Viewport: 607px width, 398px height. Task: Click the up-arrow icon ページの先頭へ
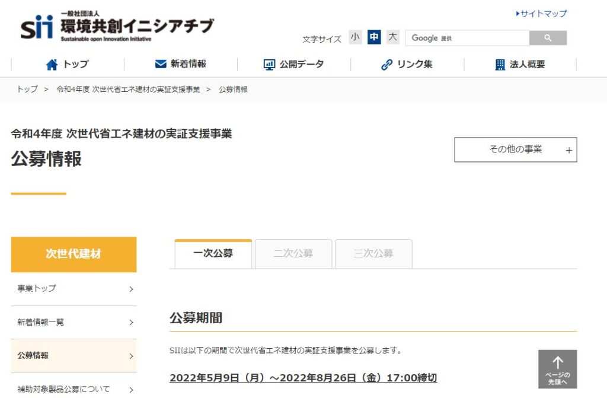tap(558, 363)
